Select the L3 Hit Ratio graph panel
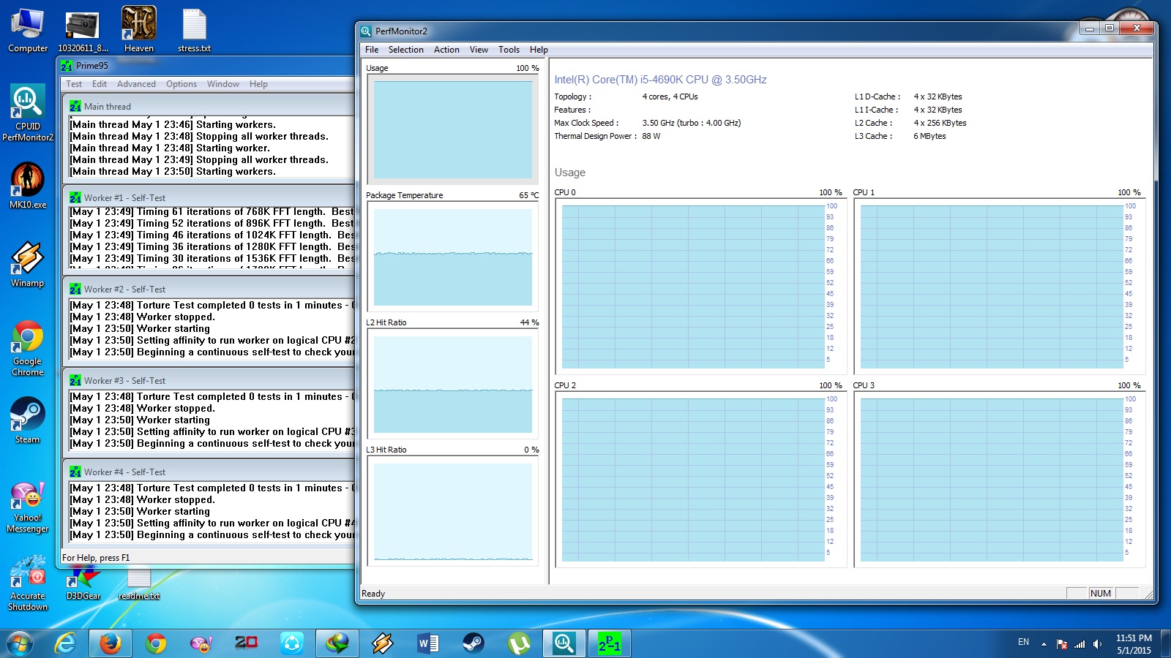Viewport: 1171px width, 658px height. [453, 511]
